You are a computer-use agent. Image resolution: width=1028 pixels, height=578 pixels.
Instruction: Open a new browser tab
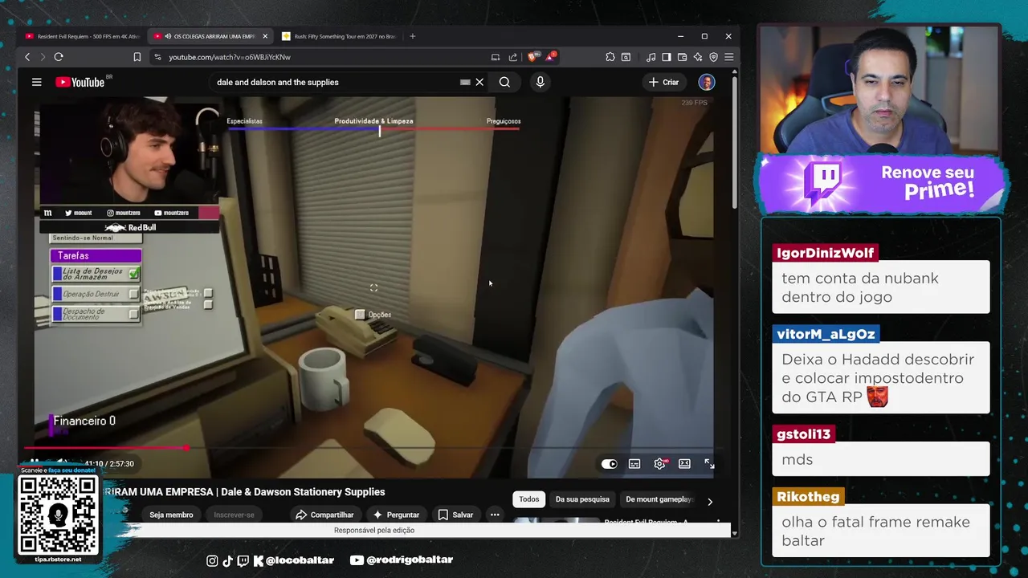point(413,36)
